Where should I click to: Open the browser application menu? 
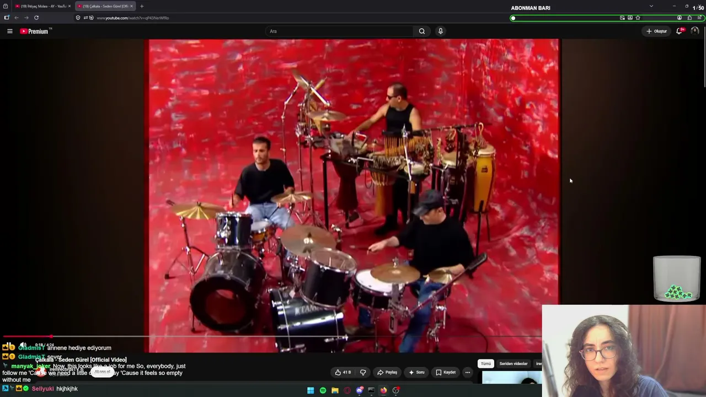(x=700, y=18)
